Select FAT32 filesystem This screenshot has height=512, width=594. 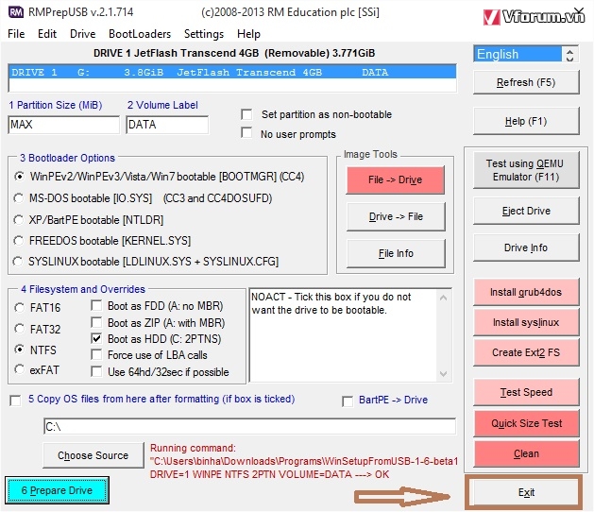pyautogui.click(x=19, y=328)
